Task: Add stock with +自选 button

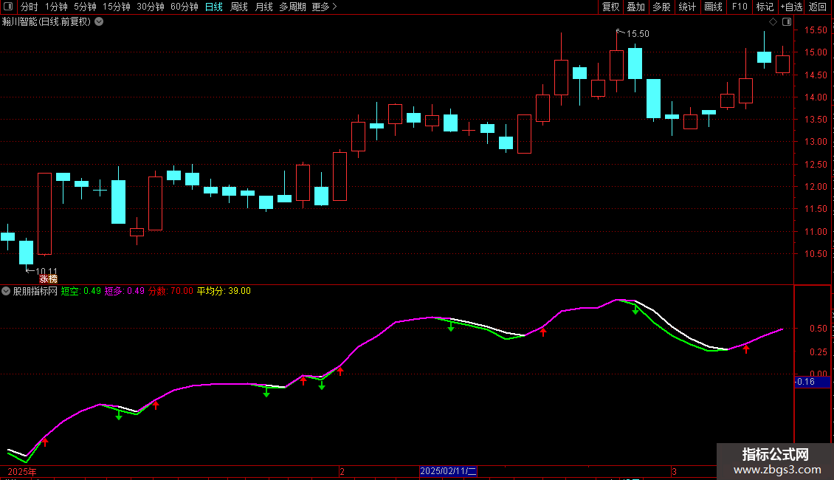Action: click(791, 7)
